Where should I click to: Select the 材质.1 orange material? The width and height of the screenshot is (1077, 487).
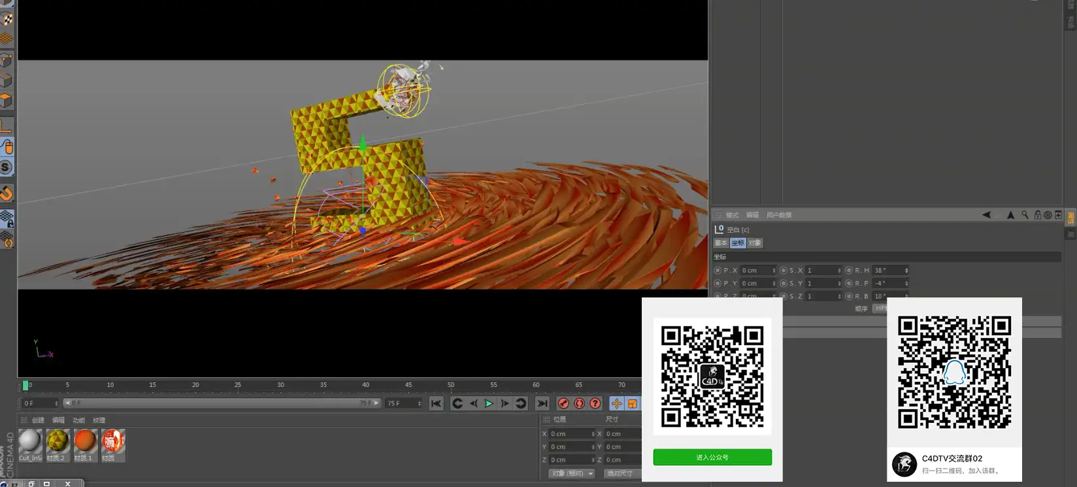[85, 445]
